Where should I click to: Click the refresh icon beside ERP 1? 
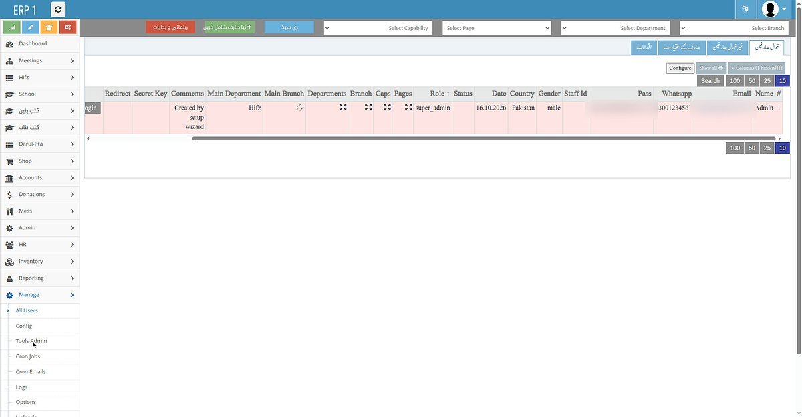58,9
